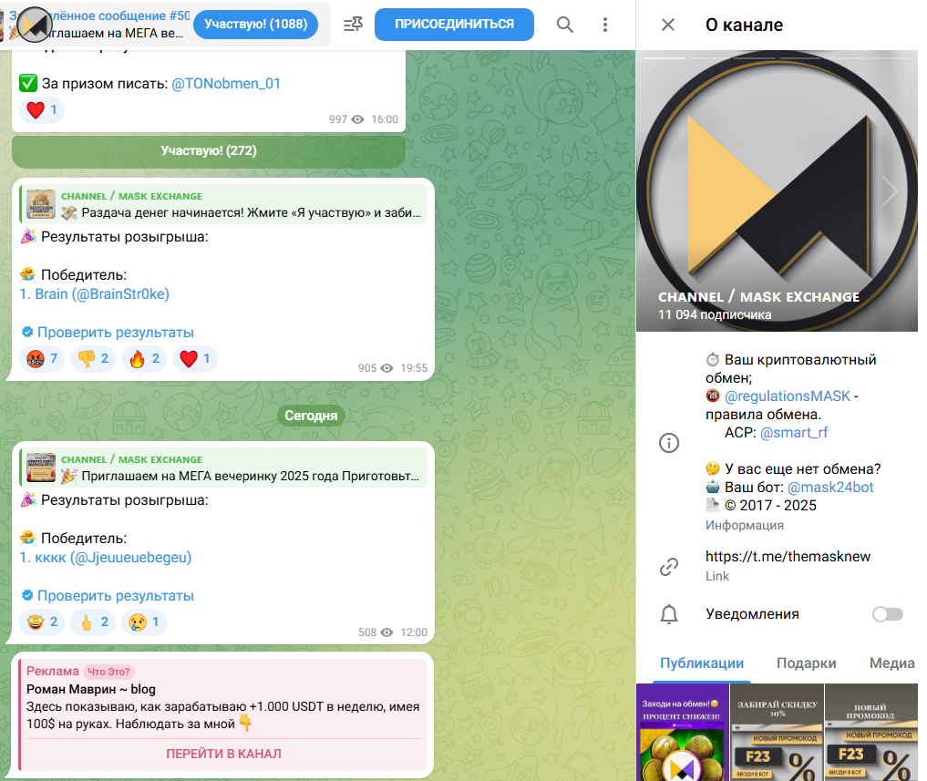This screenshot has width=927, height=781.
Task: Click the link chain icon
Action: click(669, 567)
